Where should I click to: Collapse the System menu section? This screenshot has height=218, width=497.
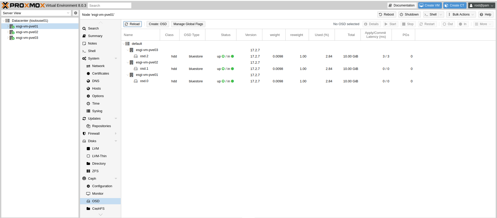(x=116, y=59)
